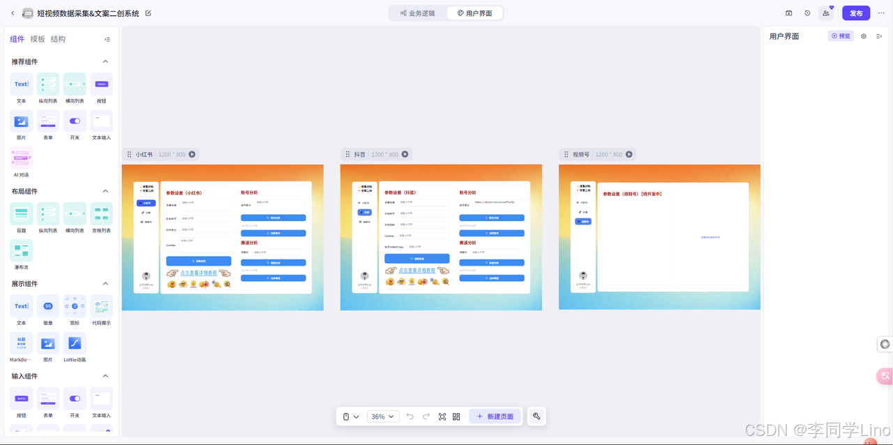Viewport: 893px width, 445px height.
Task: Click the floating assistant circle on right edge
Action: tap(885, 344)
